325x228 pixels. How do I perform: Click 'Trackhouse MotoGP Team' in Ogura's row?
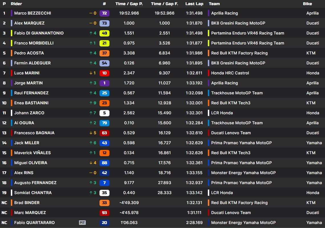[237, 123]
